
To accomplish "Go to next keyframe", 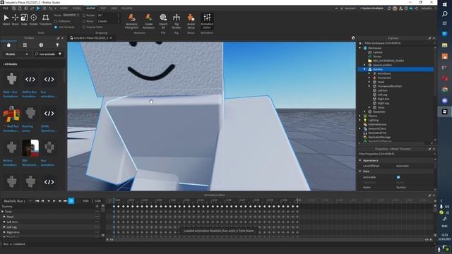I will (x=59, y=200).
